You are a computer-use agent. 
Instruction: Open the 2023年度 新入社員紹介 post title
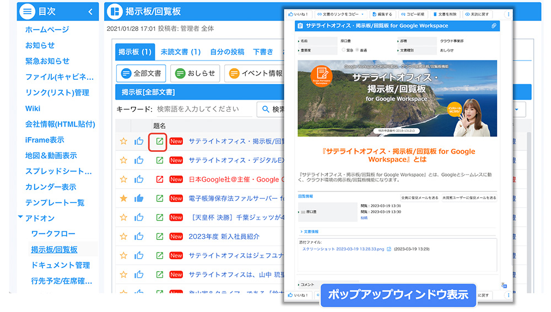coord(224,237)
